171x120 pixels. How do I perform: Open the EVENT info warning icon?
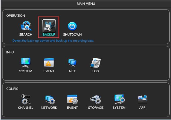(49, 63)
